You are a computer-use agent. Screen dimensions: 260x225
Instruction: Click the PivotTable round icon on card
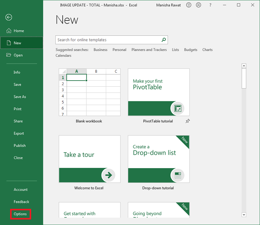click(x=177, y=108)
